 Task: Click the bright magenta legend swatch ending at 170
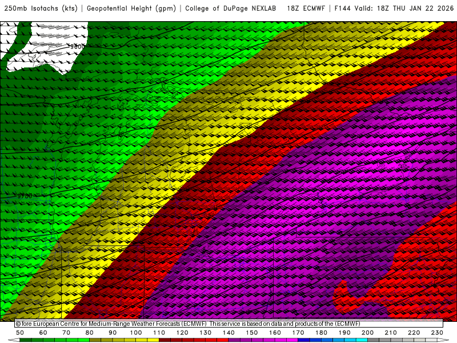coord(292,340)
